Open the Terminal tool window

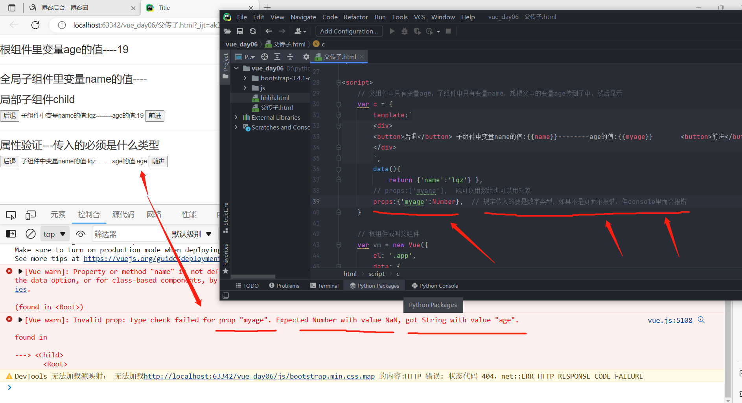click(x=324, y=286)
